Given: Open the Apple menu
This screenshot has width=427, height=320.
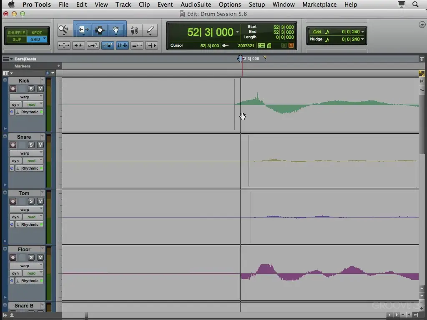Looking at the screenshot, I should click(11, 4).
